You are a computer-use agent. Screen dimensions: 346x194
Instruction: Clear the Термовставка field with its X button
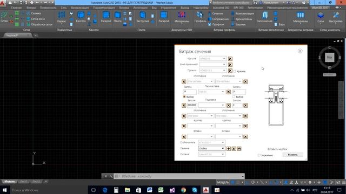coord(229,92)
